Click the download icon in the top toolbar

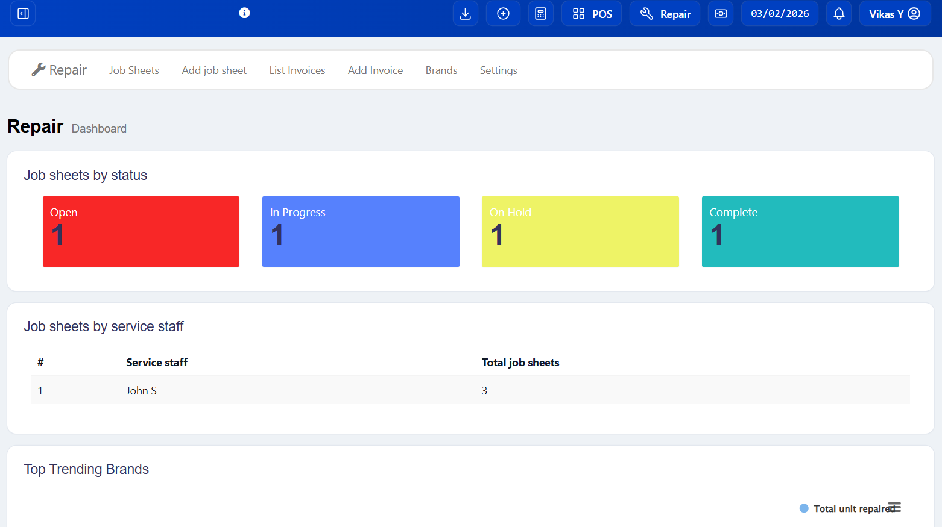(465, 13)
